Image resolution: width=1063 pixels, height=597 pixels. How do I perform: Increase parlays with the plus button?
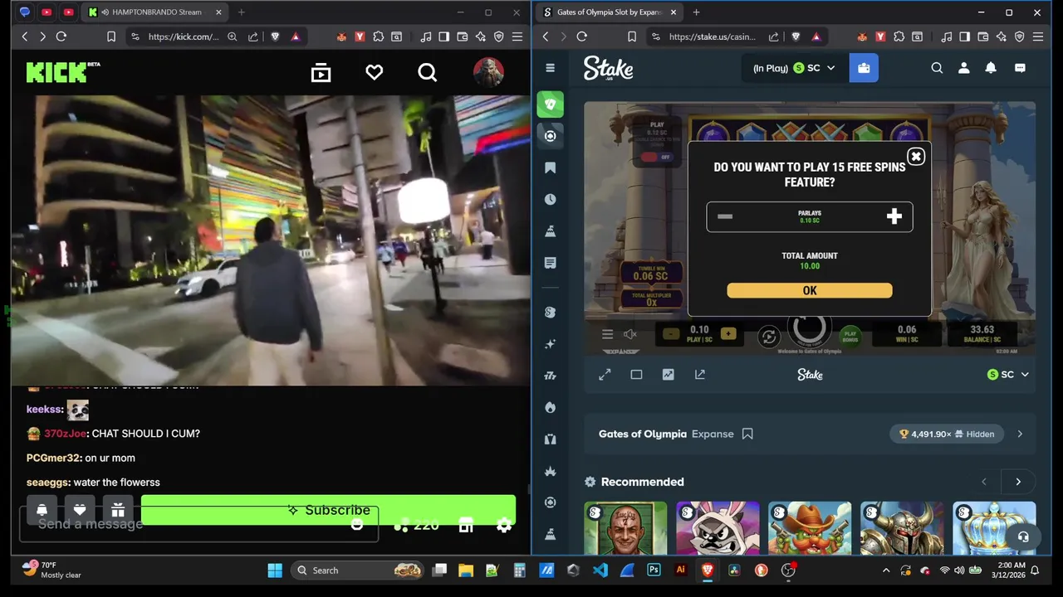tap(894, 216)
